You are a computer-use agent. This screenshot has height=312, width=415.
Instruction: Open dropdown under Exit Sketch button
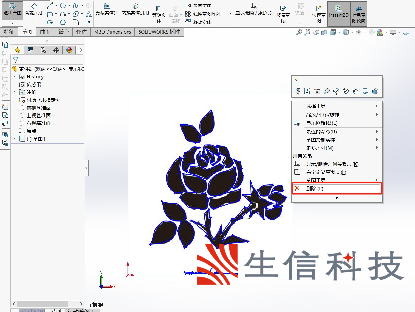pyautogui.click(x=12, y=23)
